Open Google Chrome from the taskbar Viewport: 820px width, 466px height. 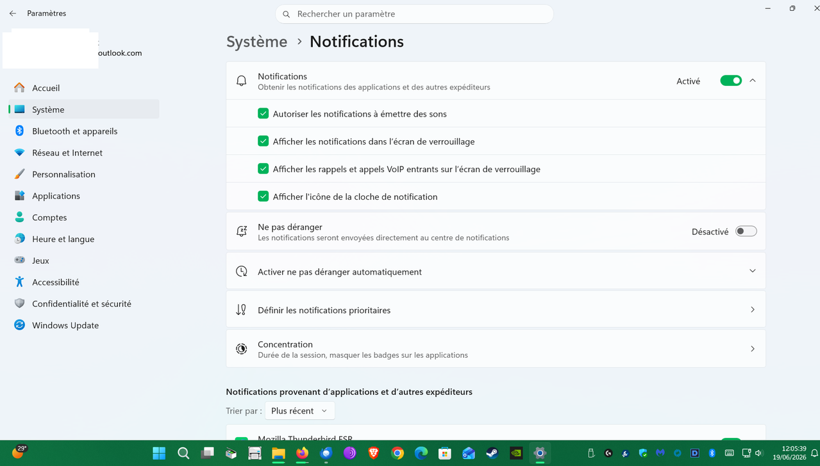[397, 453]
